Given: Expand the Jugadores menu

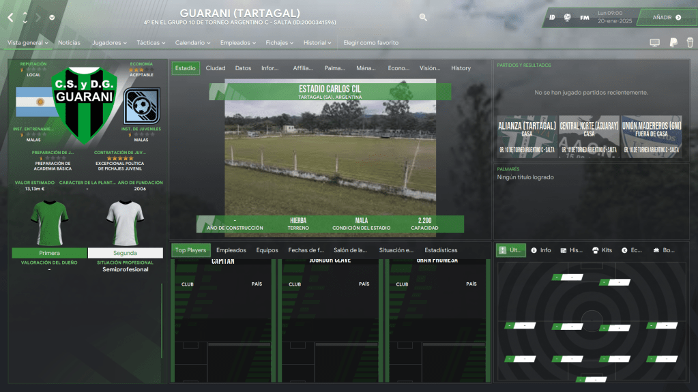Looking at the screenshot, I should coord(109,43).
